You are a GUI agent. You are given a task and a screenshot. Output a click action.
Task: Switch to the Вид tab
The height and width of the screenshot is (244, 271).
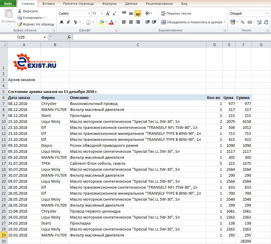pos(184,4)
